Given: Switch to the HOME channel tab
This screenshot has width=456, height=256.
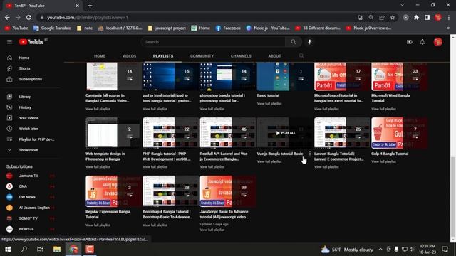Looking at the screenshot, I should 100,56.
